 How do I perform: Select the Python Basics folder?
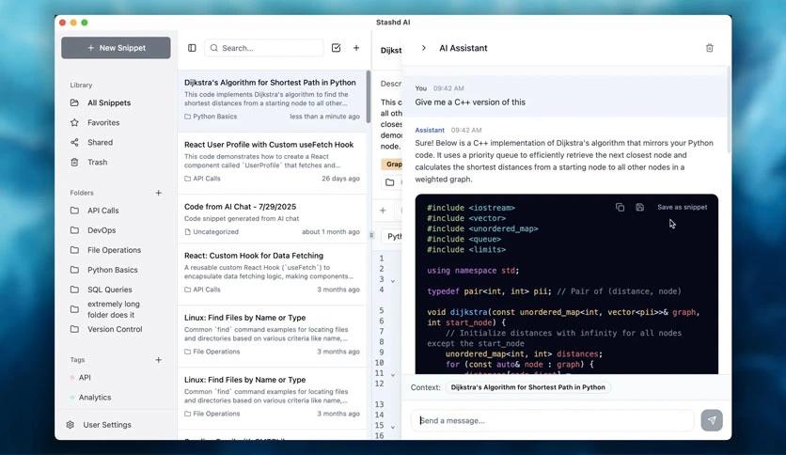113,270
